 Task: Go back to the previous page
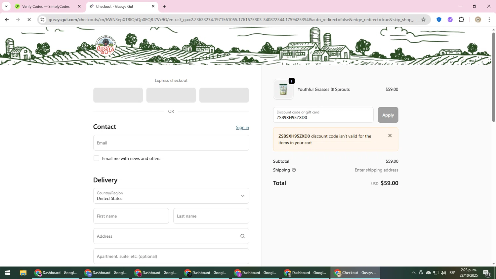(x=7, y=20)
